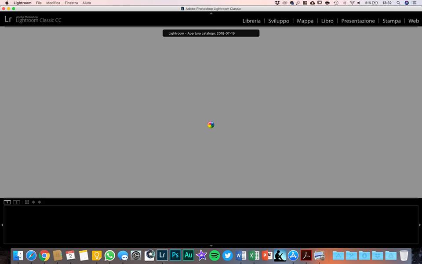Open Dropbox menu bar icon

coord(277,3)
